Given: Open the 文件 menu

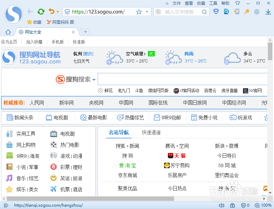Looking at the screenshot, I should point(176,3).
